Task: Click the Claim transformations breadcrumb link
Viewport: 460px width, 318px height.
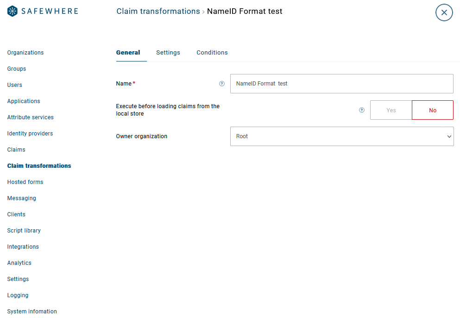Action: (x=158, y=11)
